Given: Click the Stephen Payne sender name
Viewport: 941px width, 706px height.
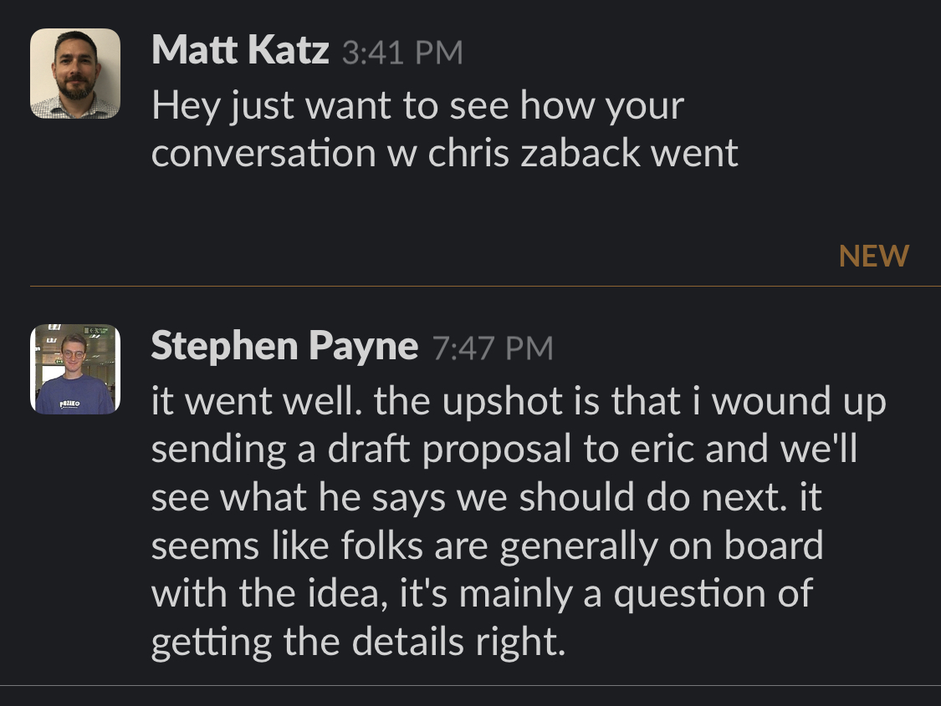Looking at the screenshot, I should pyautogui.click(x=284, y=347).
